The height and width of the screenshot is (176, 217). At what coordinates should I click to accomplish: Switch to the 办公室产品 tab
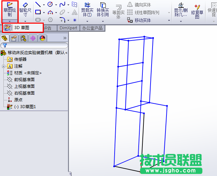pyautogui.click(x=93, y=28)
